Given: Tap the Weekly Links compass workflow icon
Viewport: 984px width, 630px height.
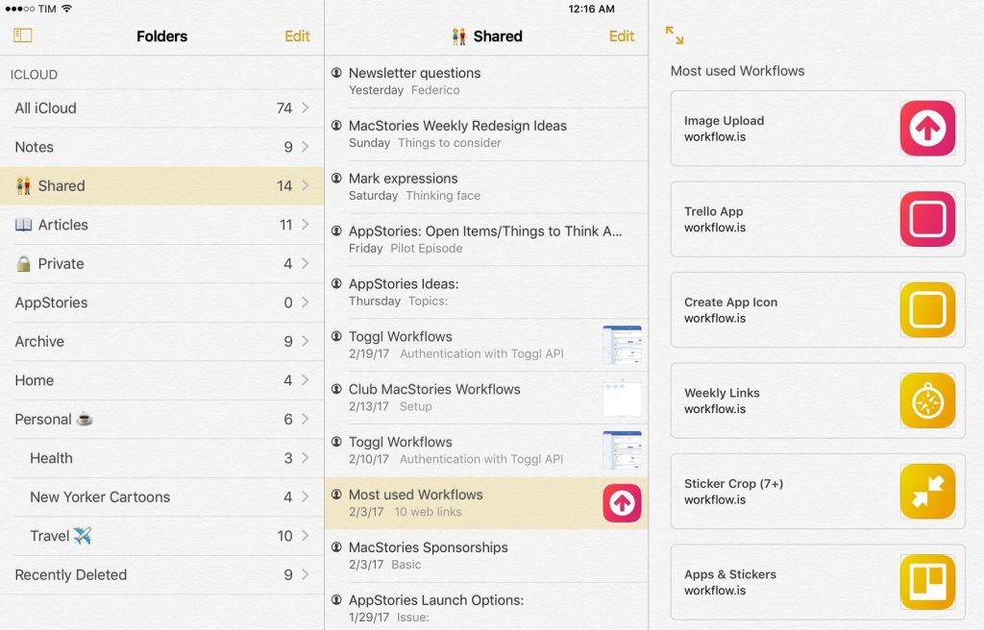Looking at the screenshot, I should point(927,401).
